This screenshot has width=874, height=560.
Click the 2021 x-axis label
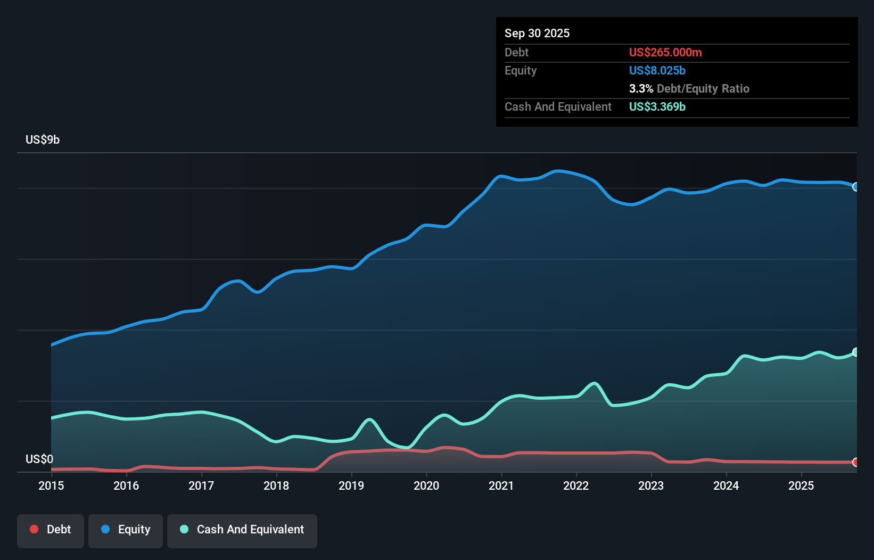point(501,485)
